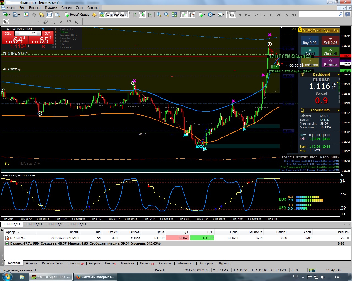This screenshot has height=281, width=352.
Task: Expand the arrows tool dropdown
Action: pyautogui.click(x=78, y=22)
